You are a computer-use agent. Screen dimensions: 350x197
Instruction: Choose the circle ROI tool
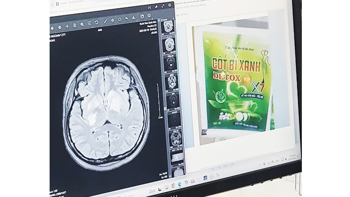(x=120, y=19)
